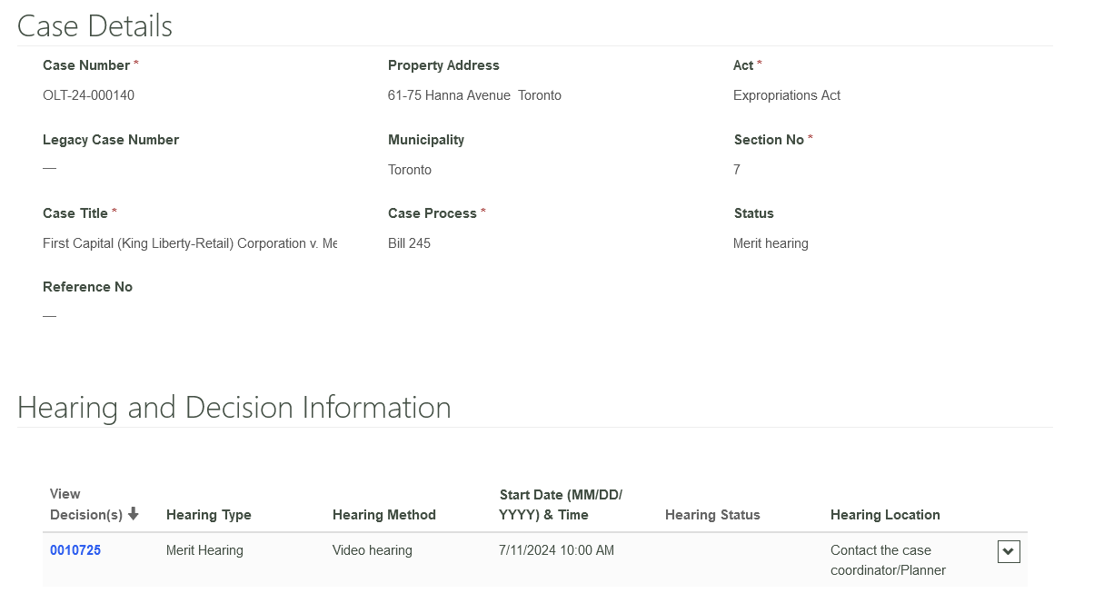
Task: Click the Hearing and Decision Information heading
Action: tap(234, 408)
